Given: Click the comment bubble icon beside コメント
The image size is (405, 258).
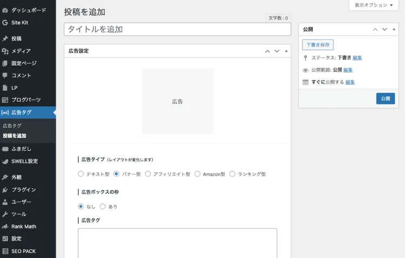Looking at the screenshot, I should 5,75.
